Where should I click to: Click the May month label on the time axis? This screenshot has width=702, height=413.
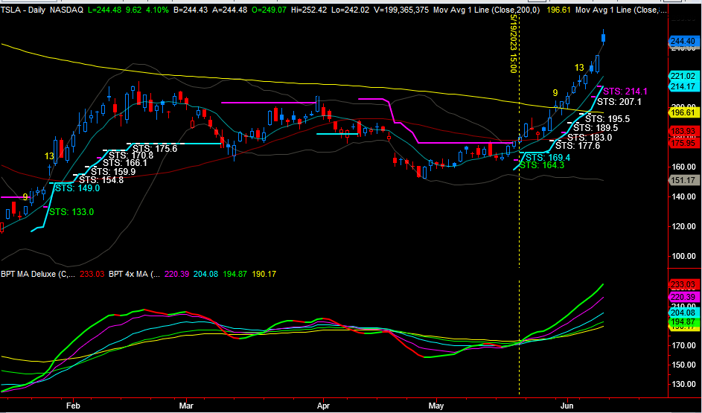point(435,405)
